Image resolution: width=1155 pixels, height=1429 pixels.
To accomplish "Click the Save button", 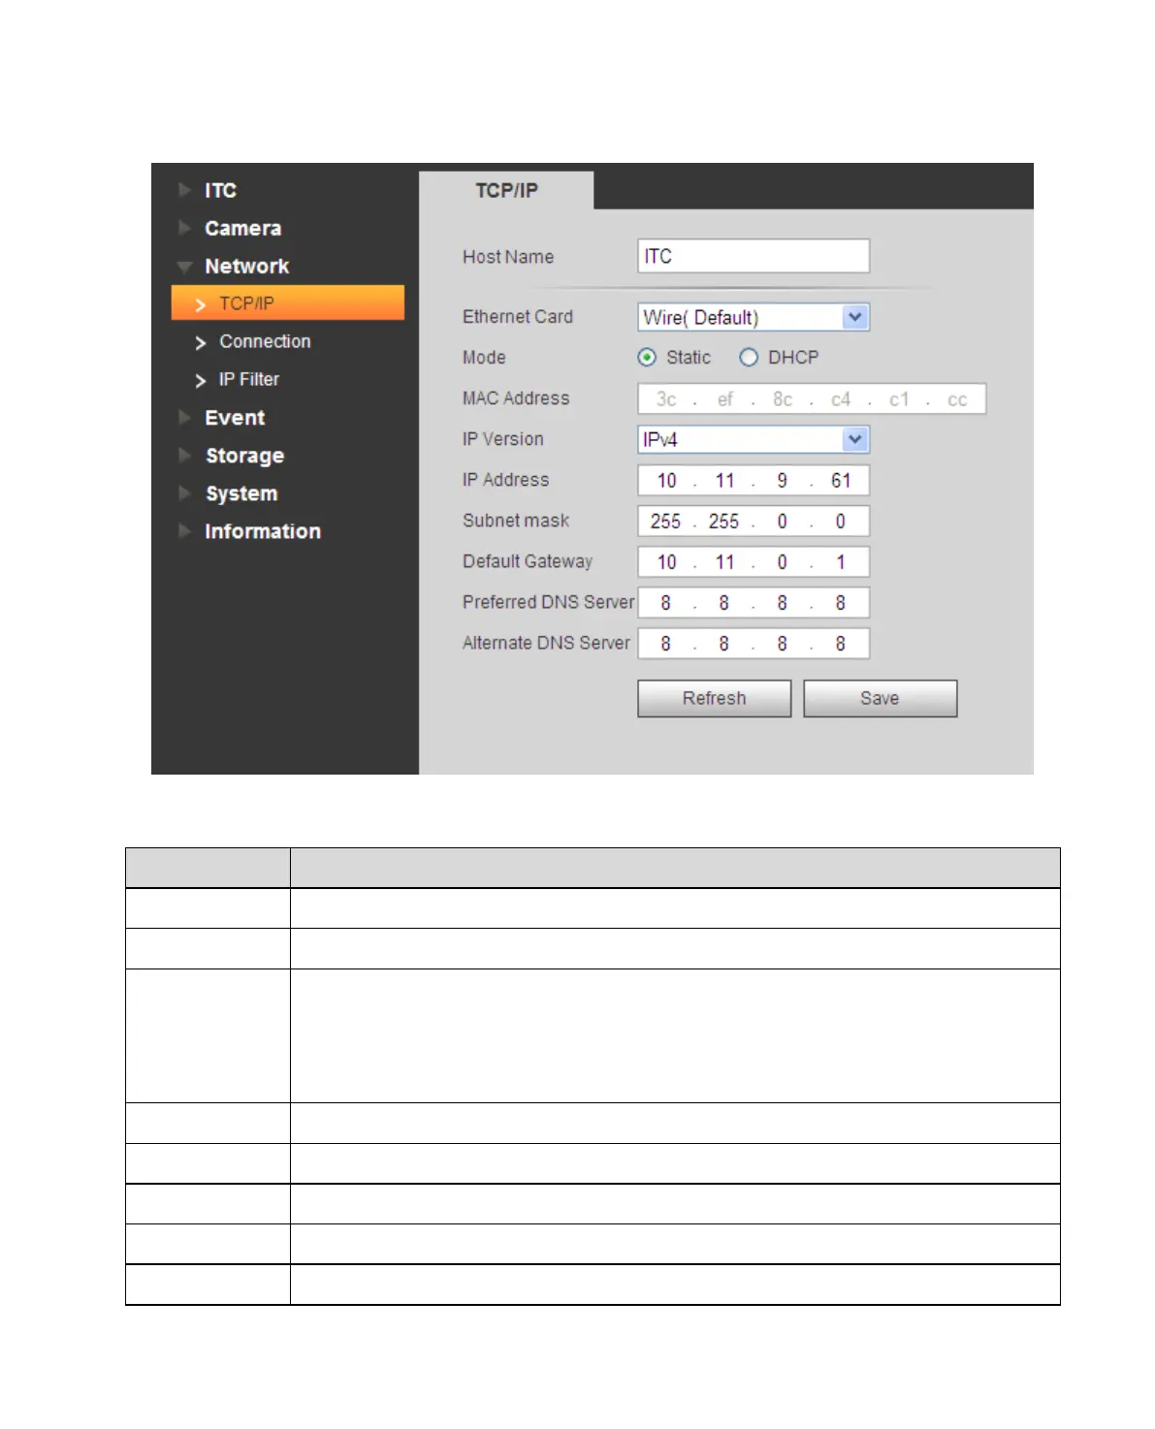I will [x=880, y=698].
